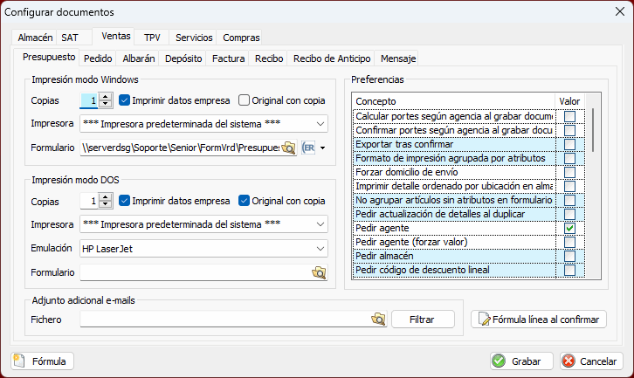Enable Pedir almacén preference
Viewport: 634px width, 378px height.
coord(569,256)
